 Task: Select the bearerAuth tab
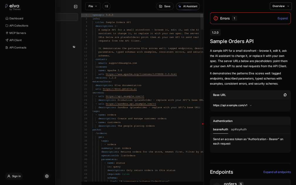point(221,129)
